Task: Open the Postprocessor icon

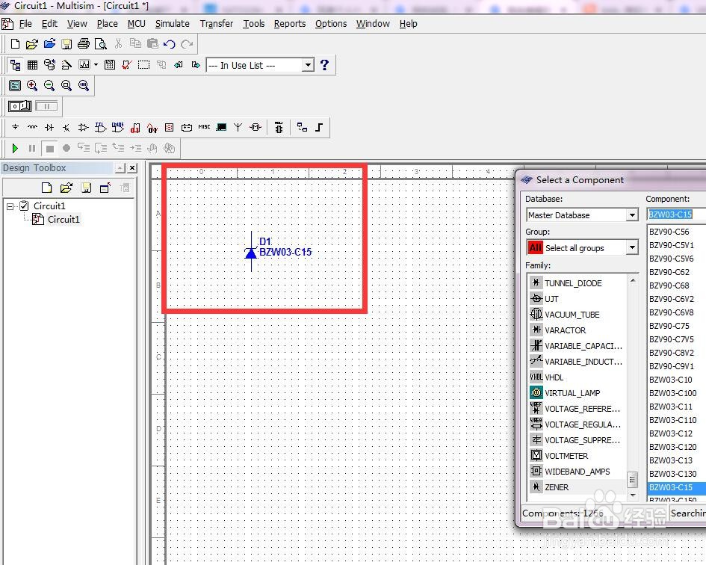Action: click(109, 65)
